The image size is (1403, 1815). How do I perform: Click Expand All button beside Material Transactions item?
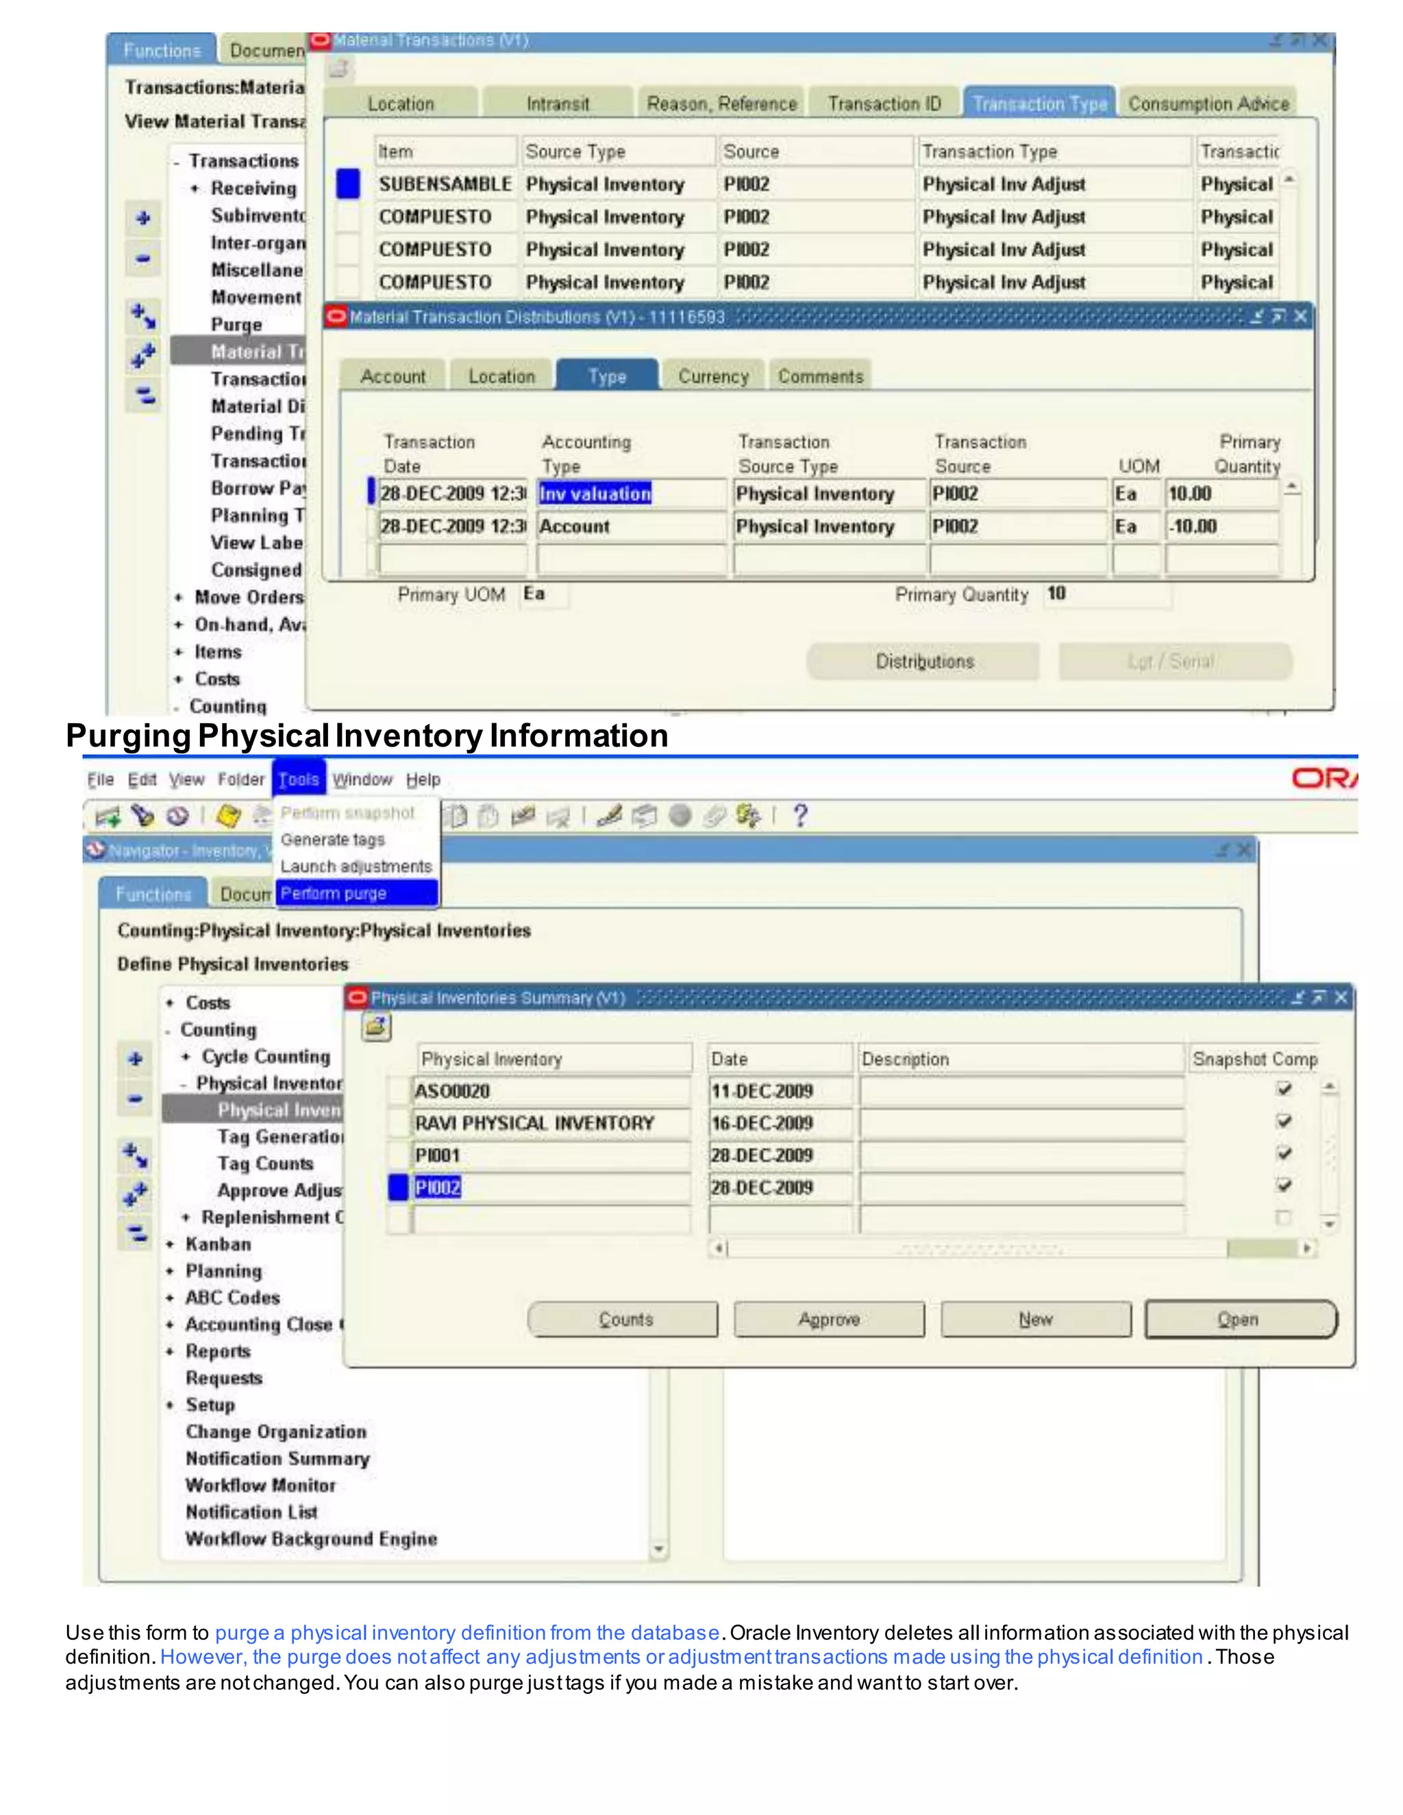pos(143,355)
